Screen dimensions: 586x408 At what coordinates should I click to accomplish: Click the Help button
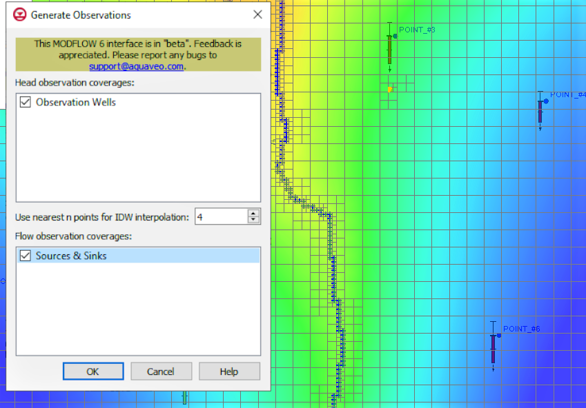point(229,371)
